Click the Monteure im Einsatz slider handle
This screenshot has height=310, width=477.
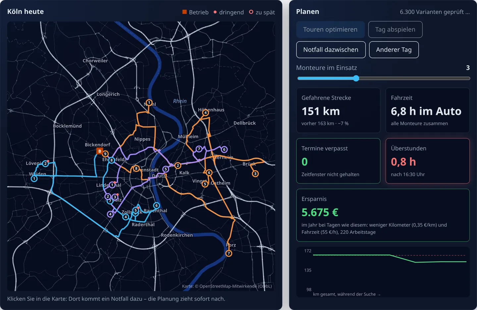point(356,78)
